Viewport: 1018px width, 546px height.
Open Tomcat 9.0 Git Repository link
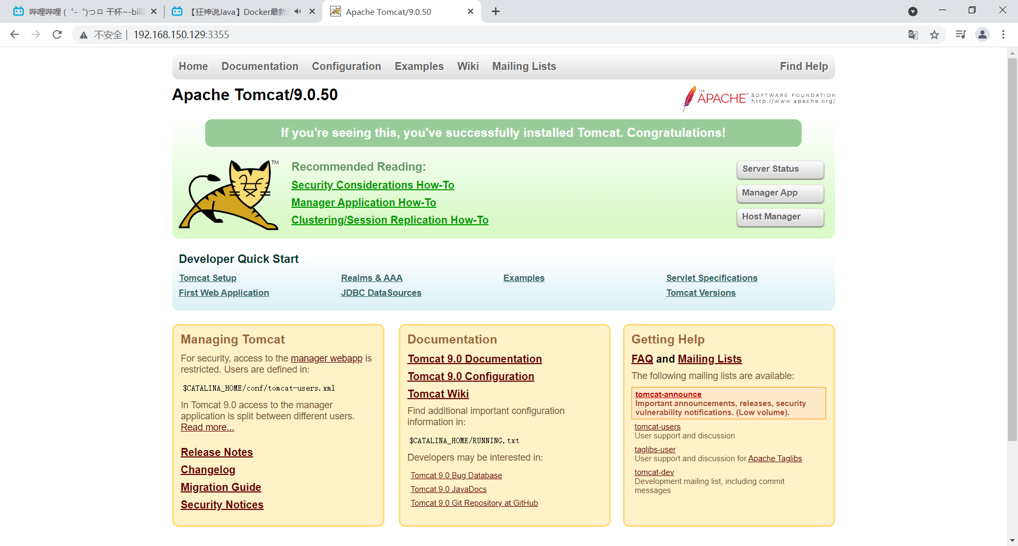(x=474, y=503)
